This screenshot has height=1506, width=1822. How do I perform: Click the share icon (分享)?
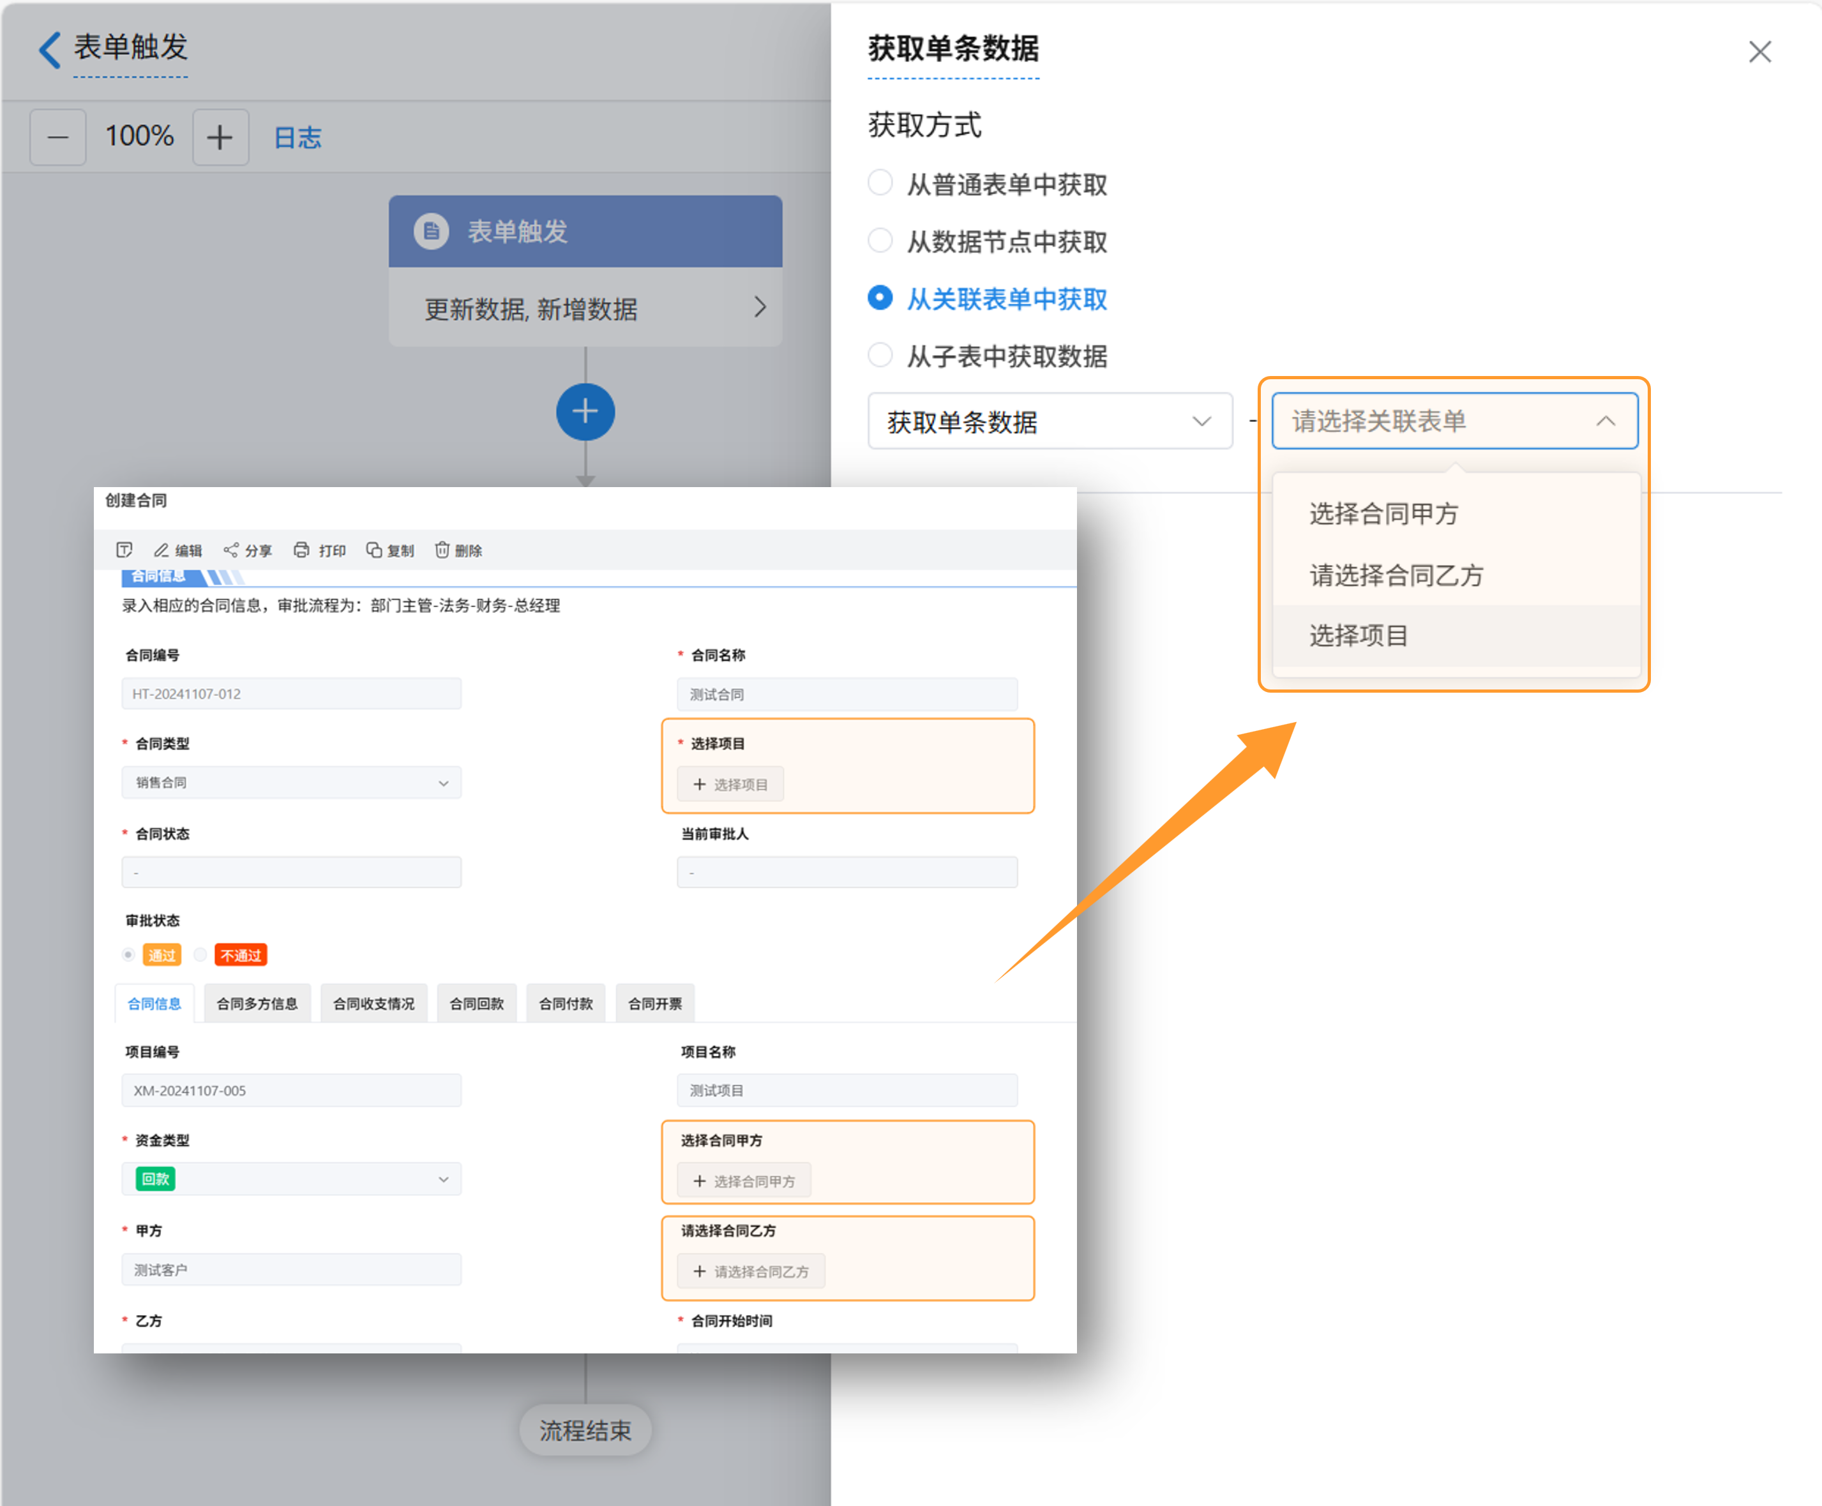[231, 550]
